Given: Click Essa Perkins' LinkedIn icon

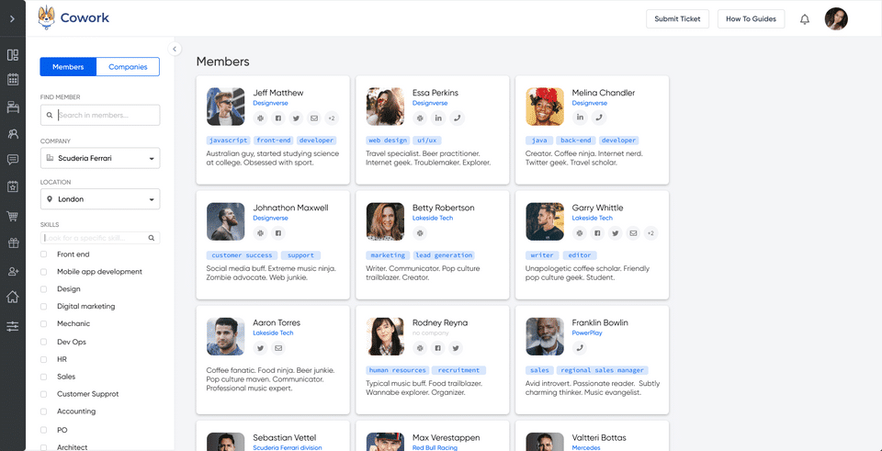Looking at the screenshot, I should [437, 118].
